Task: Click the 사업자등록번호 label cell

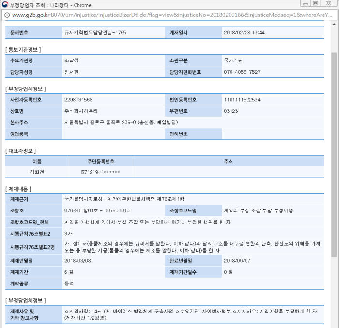Action: (x=34, y=100)
